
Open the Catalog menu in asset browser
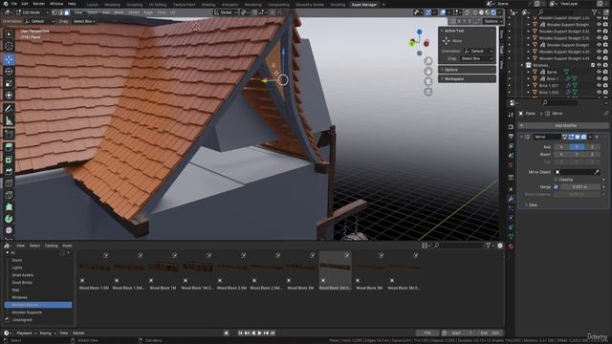pyautogui.click(x=51, y=246)
